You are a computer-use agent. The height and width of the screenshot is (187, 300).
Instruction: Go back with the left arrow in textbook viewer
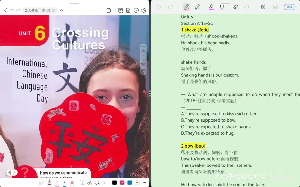5,10
